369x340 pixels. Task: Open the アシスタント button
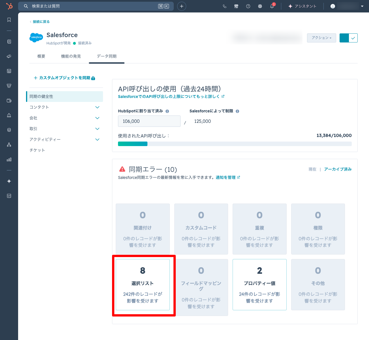tap(302, 6)
